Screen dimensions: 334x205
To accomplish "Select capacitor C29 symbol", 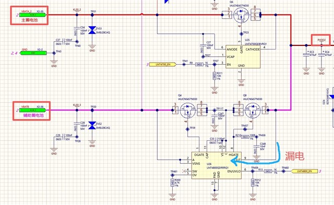I will (x=64, y=137).
